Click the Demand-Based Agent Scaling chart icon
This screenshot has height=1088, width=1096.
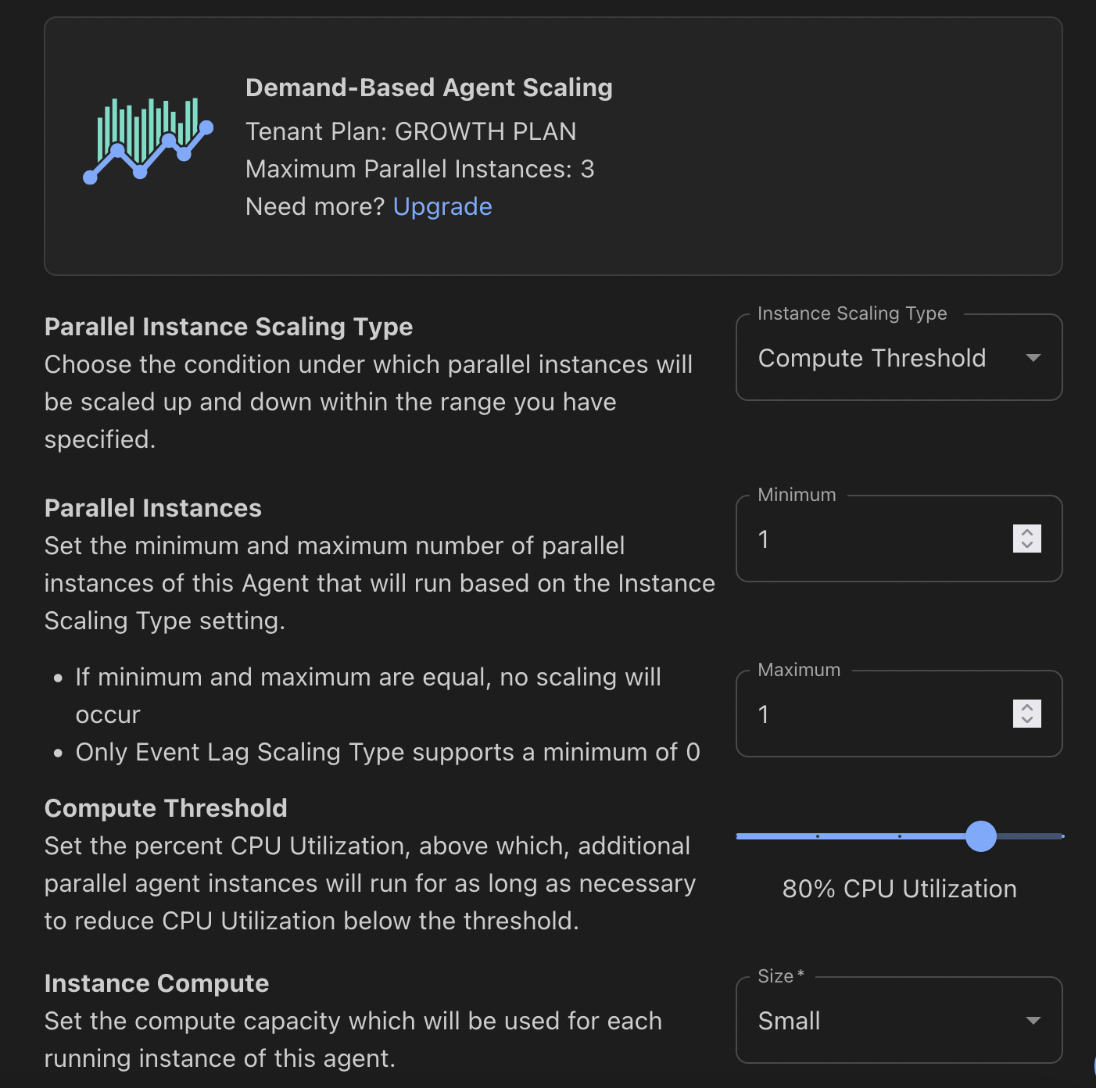coord(149,141)
